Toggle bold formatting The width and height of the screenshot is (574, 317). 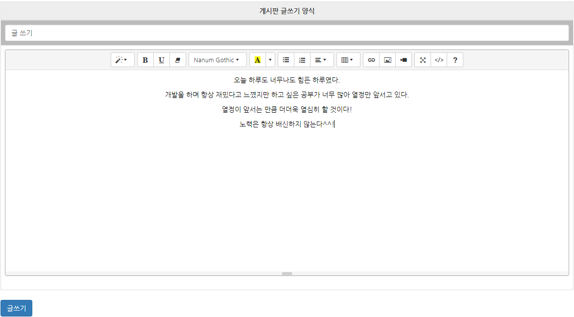pos(145,60)
